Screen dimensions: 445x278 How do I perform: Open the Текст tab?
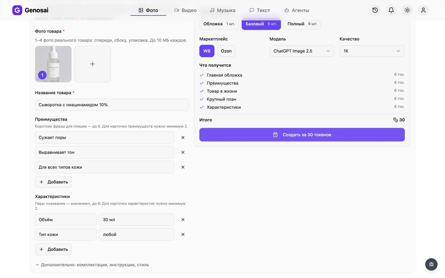(260, 10)
